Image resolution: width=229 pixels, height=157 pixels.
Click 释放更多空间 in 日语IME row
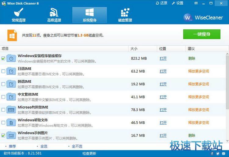(199, 71)
